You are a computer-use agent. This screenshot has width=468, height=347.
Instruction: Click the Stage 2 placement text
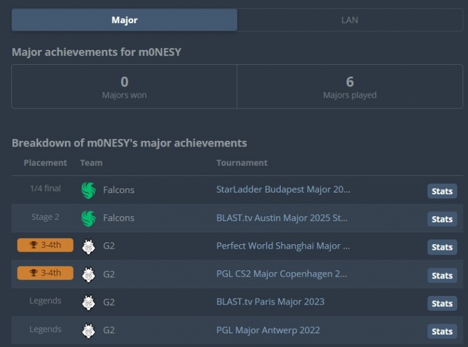click(x=46, y=217)
